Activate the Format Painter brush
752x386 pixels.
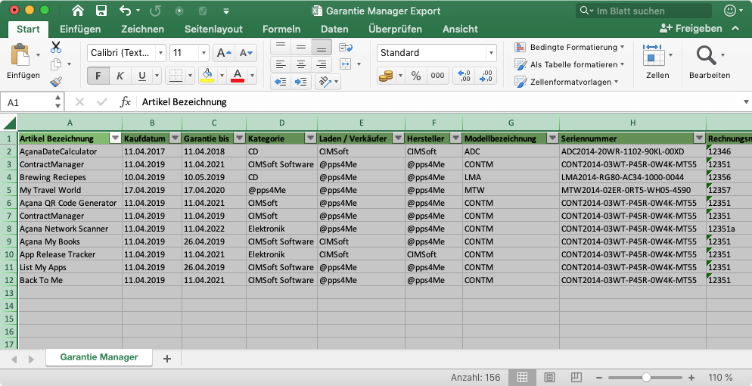(x=56, y=81)
